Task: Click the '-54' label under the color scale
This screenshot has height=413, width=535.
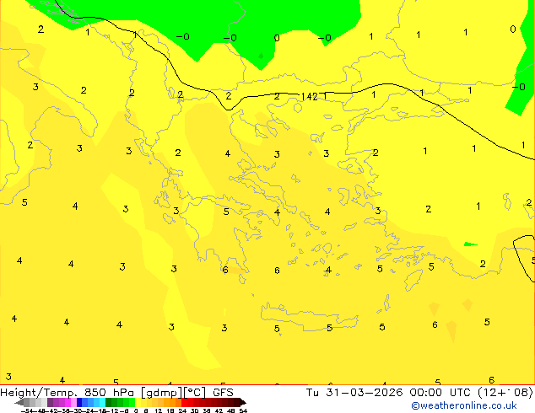Action: click(27, 410)
